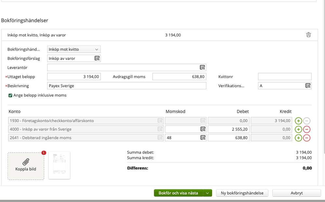Add row with plus icon on 4000 row
The image size is (325, 202).
(x=298, y=129)
